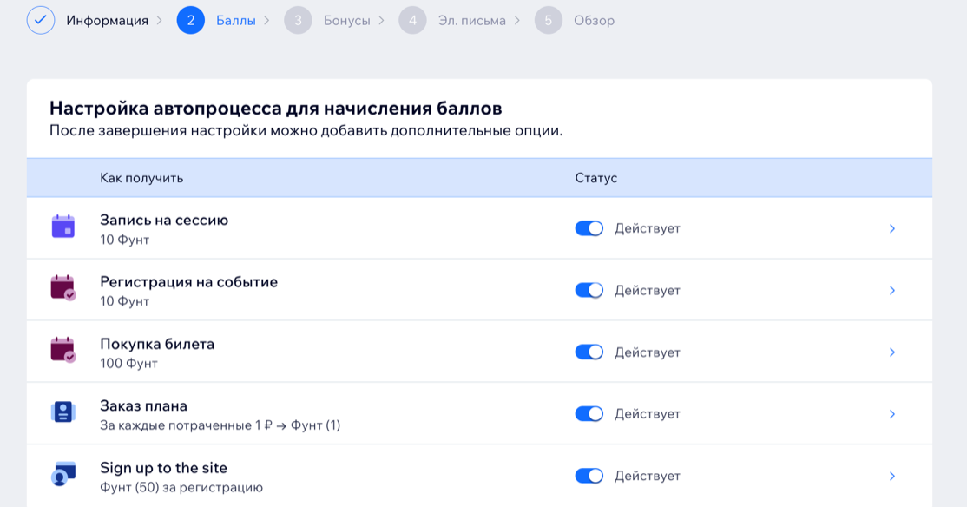Turn off the Регистрация на событие switch
967x507 pixels.
(589, 290)
